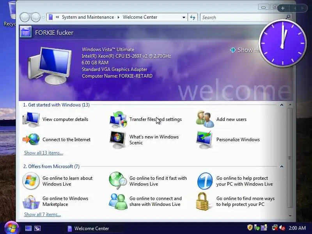
Task: Click the blue number one protect PC icon
Action: point(205,181)
